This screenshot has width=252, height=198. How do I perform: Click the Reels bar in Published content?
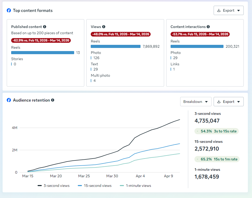tap(43, 53)
